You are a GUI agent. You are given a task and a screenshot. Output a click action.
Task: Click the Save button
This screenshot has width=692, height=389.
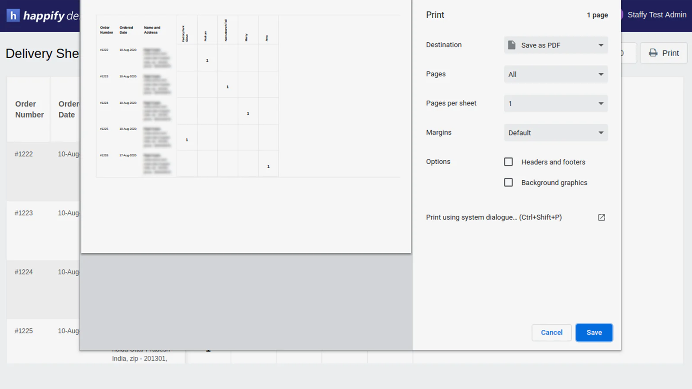click(x=594, y=332)
